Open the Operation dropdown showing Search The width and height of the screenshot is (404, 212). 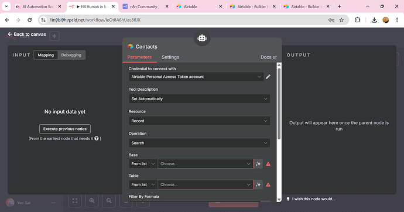click(x=200, y=143)
